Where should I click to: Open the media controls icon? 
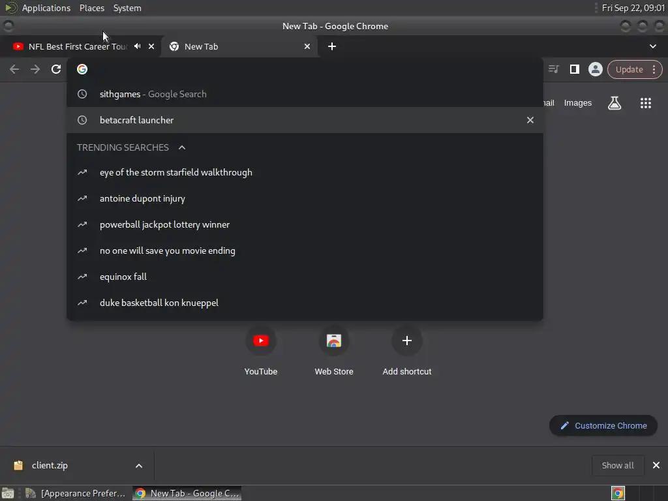[553, 69]
